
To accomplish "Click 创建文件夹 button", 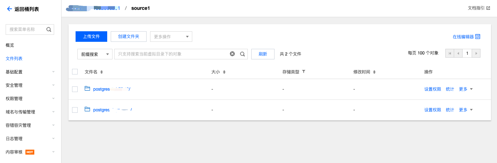I will click(129, 37).
